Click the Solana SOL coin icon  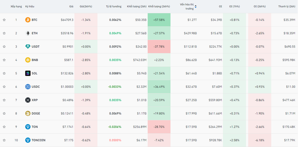coord(28,73)
